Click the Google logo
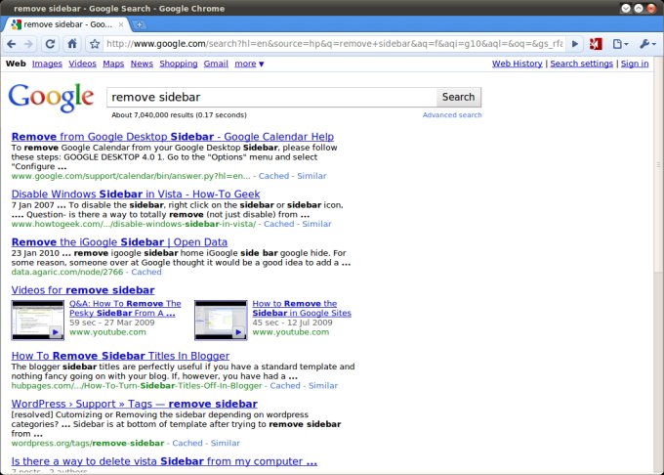The width and height of the screenshot is (664, 475). [x=51, y=98]
